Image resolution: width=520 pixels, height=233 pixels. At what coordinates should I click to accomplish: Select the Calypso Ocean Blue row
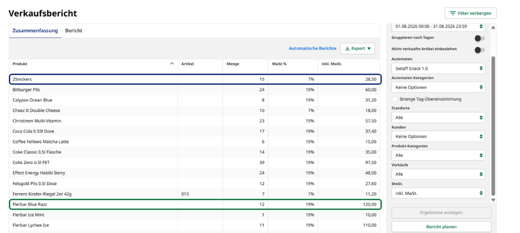[x=195, y=100]
